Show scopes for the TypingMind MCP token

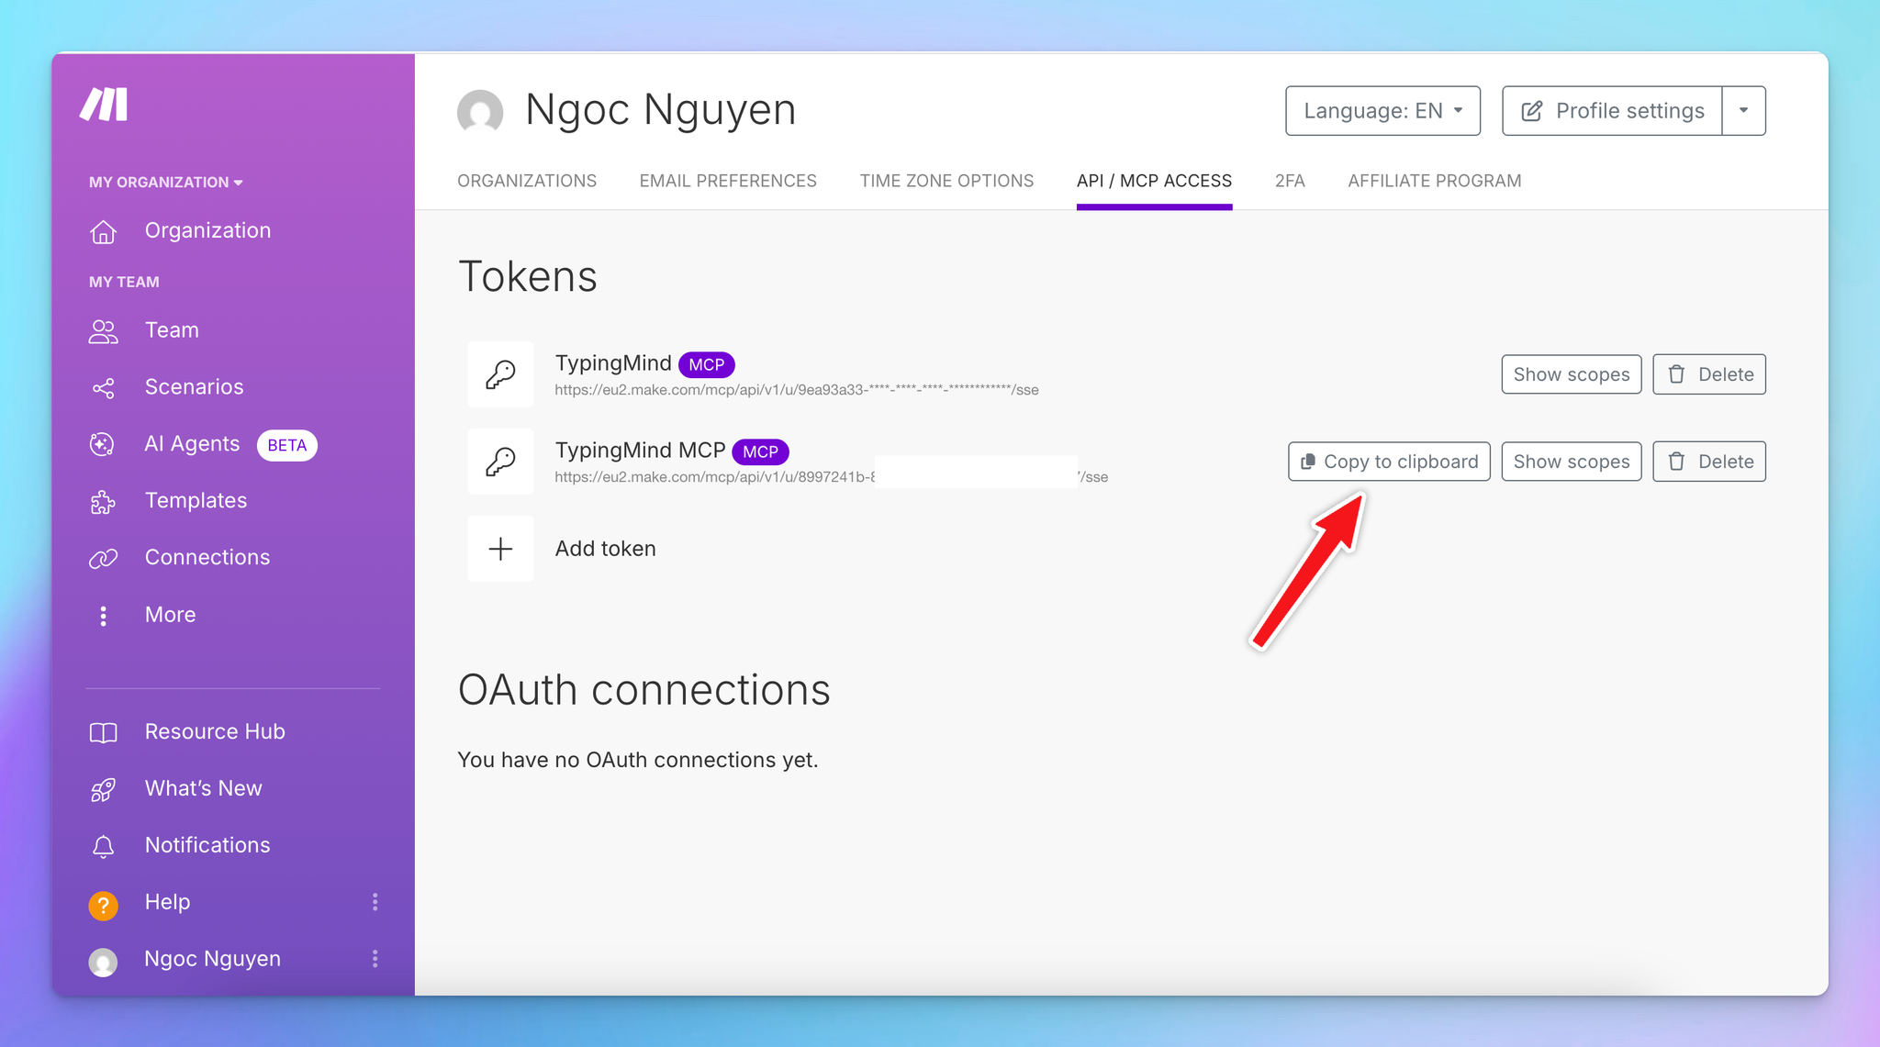coord(1571,462)
